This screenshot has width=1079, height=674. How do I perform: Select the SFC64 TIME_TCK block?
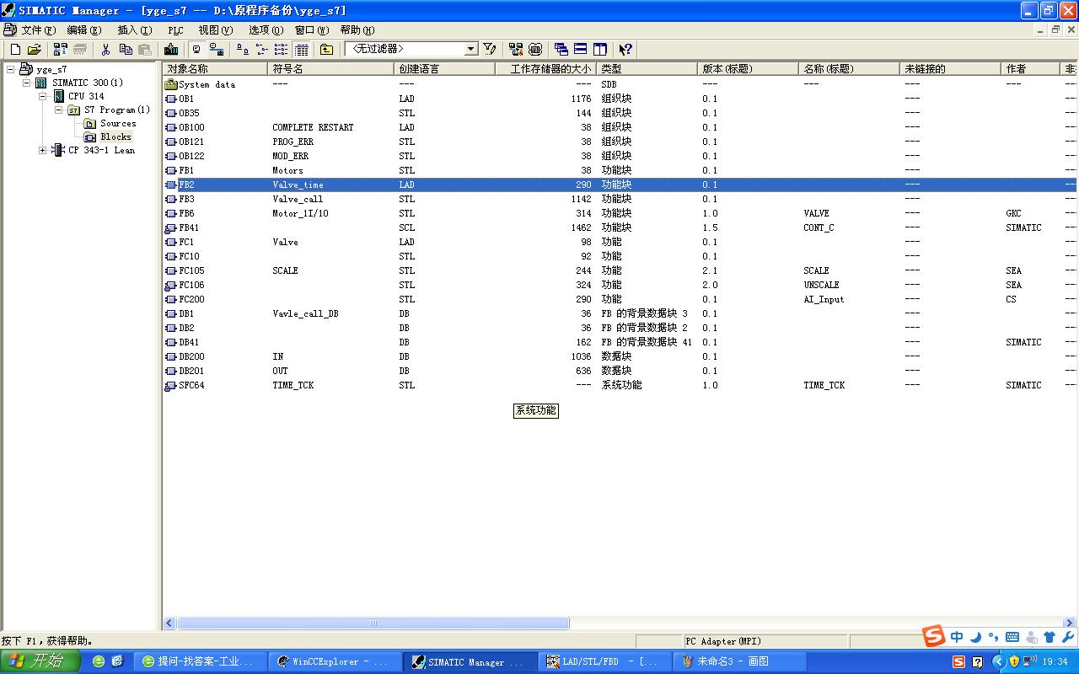[620, 385]
